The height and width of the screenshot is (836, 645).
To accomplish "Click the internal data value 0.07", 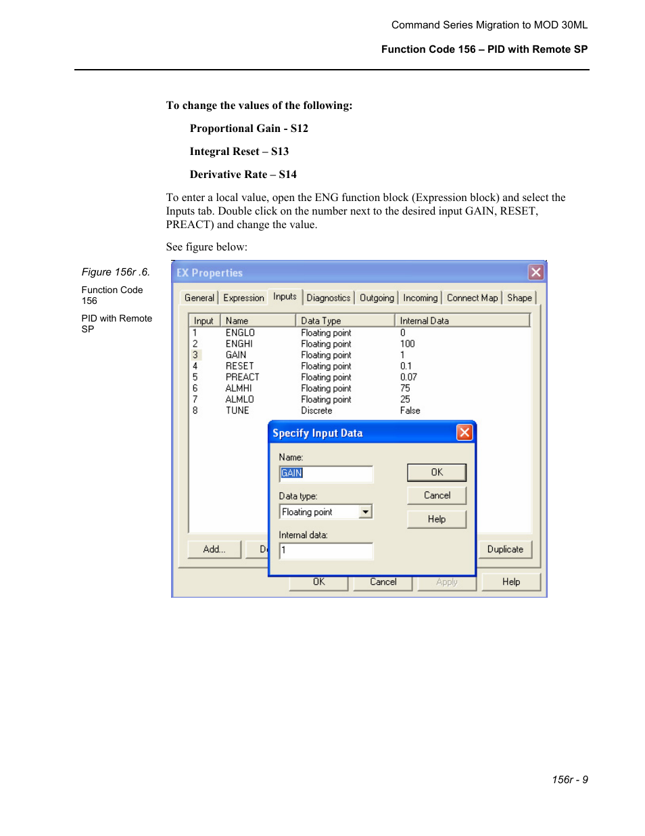I will click(x=408, y=378).
